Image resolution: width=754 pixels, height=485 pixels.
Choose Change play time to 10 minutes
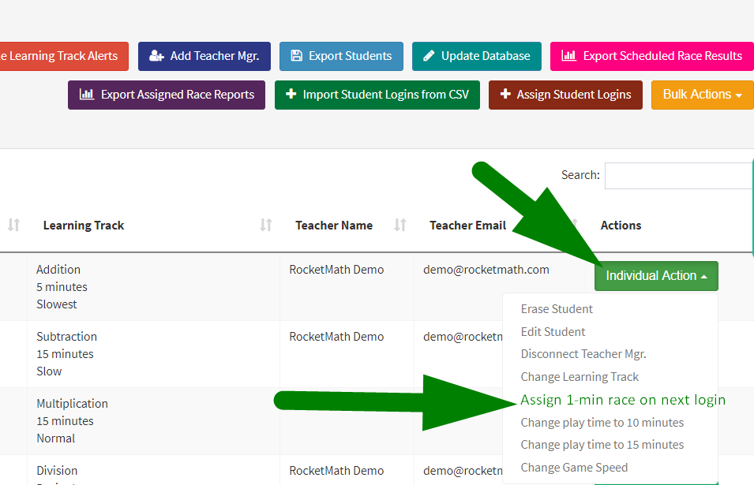click(602, 423)
